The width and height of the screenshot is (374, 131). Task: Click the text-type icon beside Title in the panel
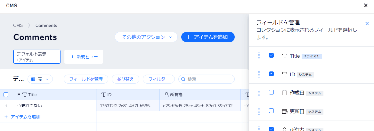click(285, 56)
